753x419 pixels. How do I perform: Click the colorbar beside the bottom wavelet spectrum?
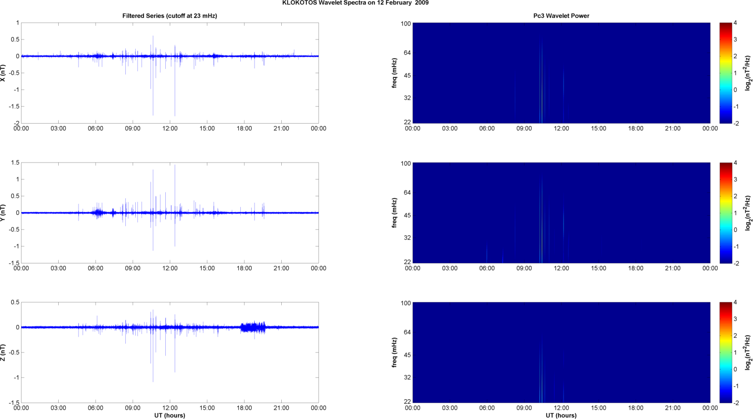coord(725,353)
